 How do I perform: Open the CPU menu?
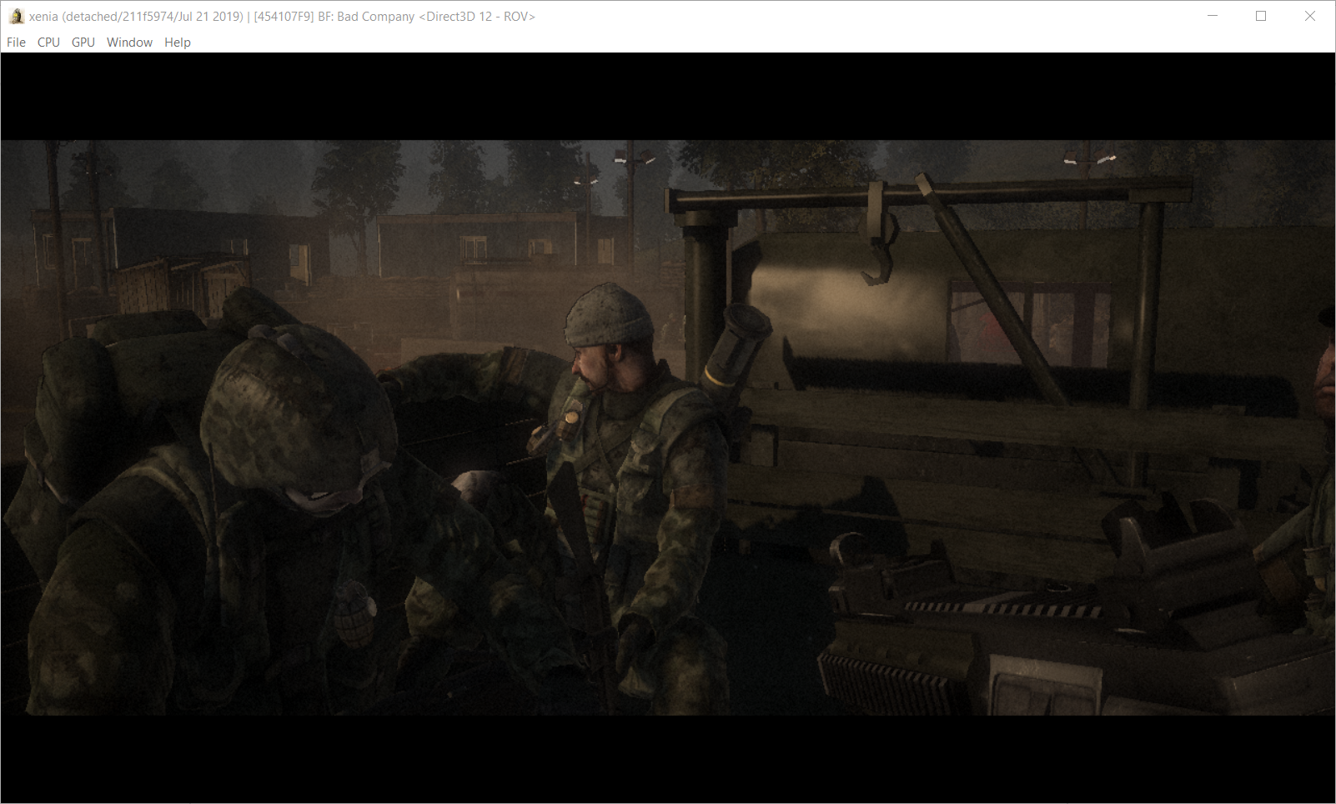(48, 42)
